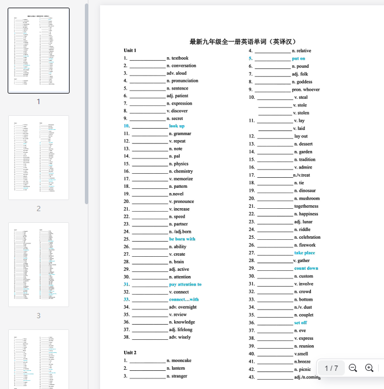
Task: Click the blue phrase "put on"
Action: click(299, 58)
